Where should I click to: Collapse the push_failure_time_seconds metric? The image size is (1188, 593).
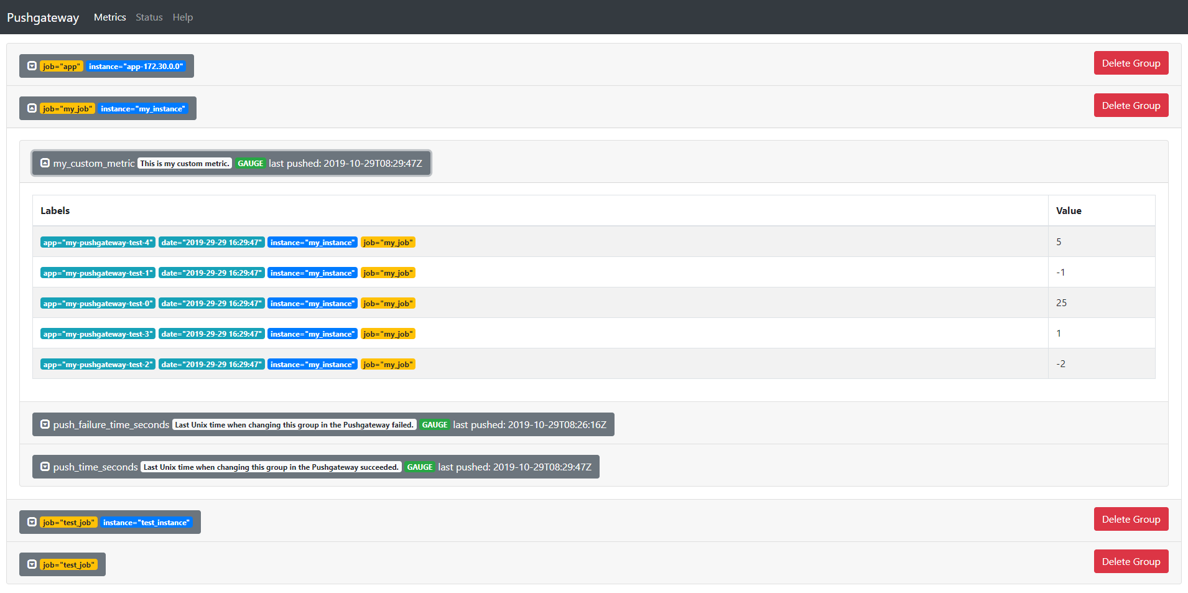45,424
